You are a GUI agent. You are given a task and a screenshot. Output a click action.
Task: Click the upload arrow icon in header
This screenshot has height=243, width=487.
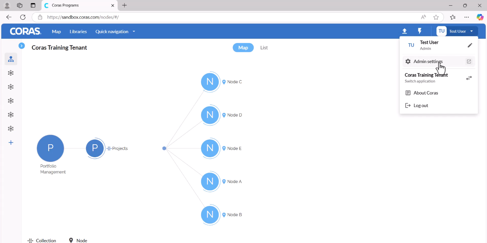click(x=404, y=31)
